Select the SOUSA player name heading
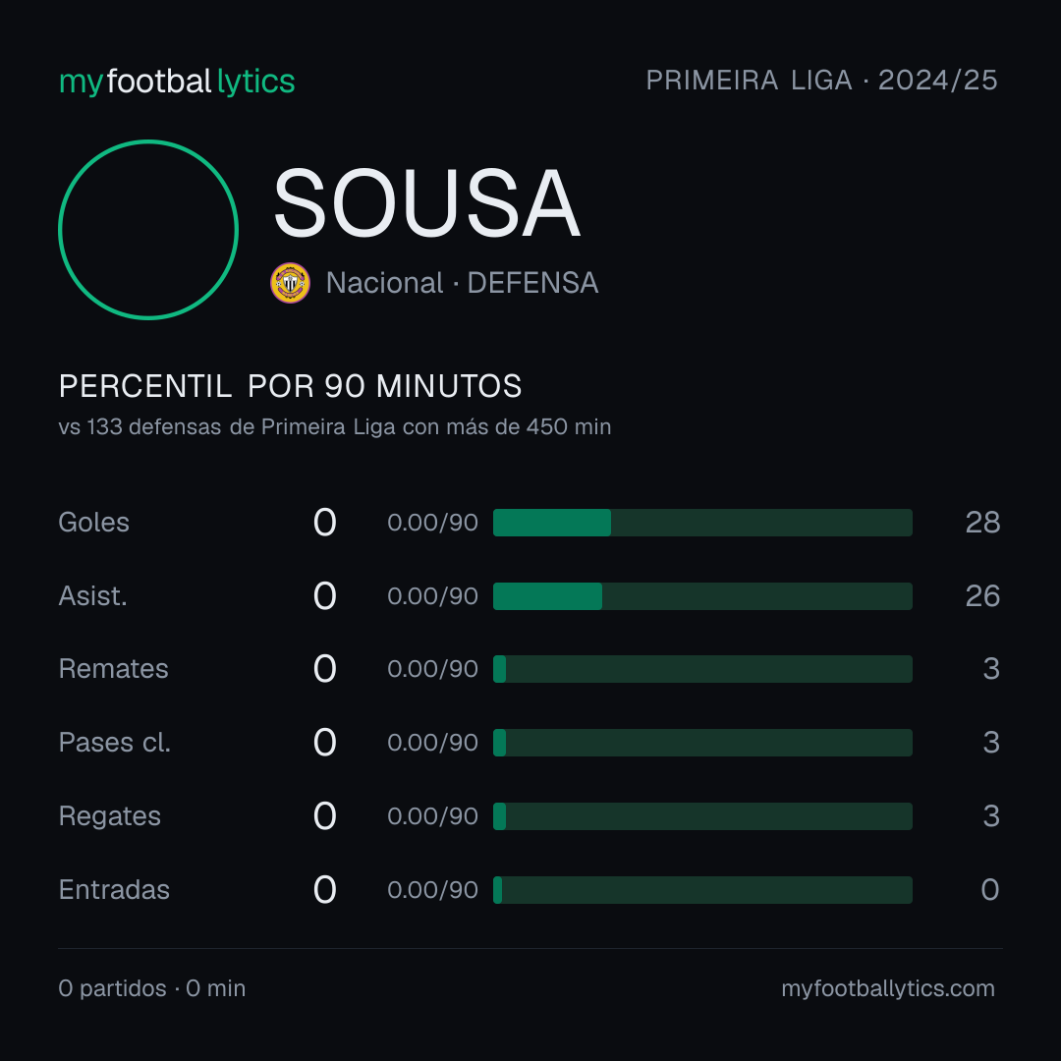The height and width of the screenshot is (1061, 1061). 426,203
